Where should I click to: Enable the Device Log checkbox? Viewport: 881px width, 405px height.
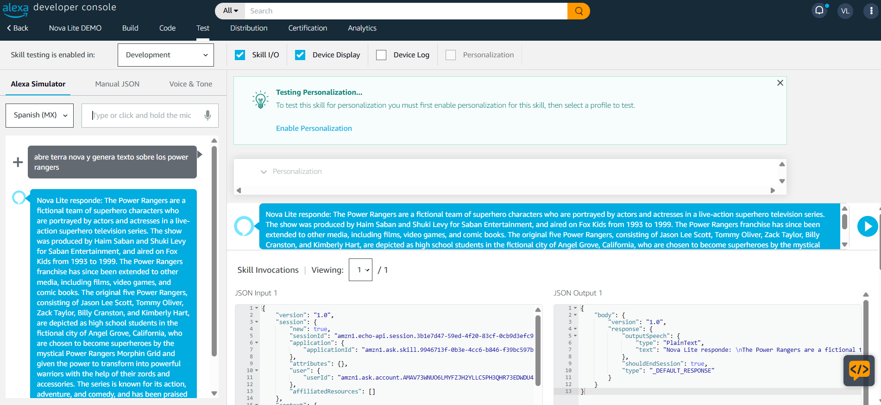coord(381,55)
